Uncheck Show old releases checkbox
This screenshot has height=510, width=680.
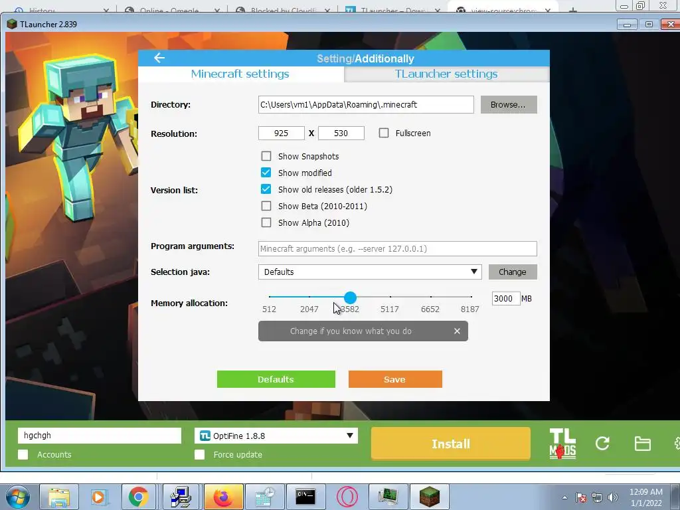tap(266, 189)
